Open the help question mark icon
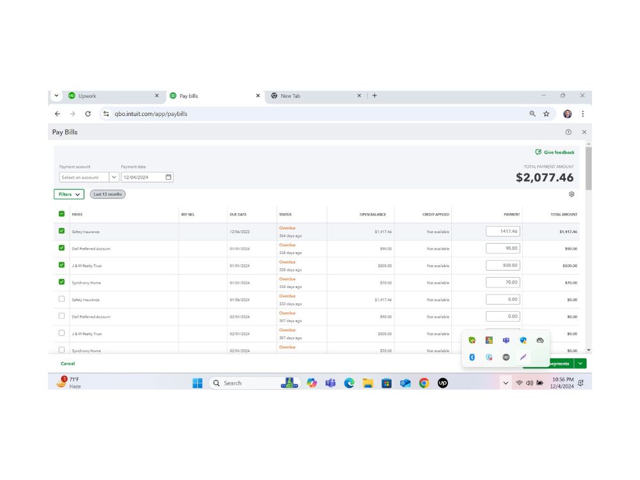Image resolution: width=640 pixels, height=480 pixels. click(568, 132)
